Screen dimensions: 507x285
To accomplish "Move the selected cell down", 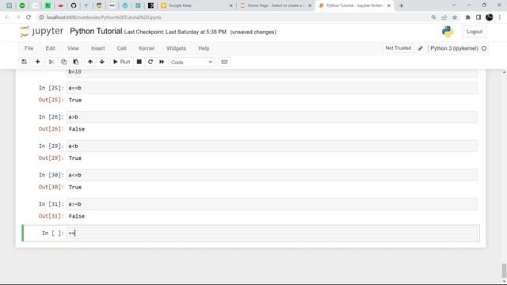I will [x=102, y=62].
